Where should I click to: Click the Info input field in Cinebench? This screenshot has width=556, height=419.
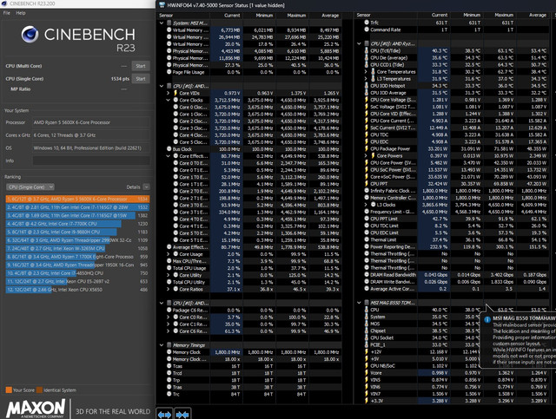coord(91,160)
